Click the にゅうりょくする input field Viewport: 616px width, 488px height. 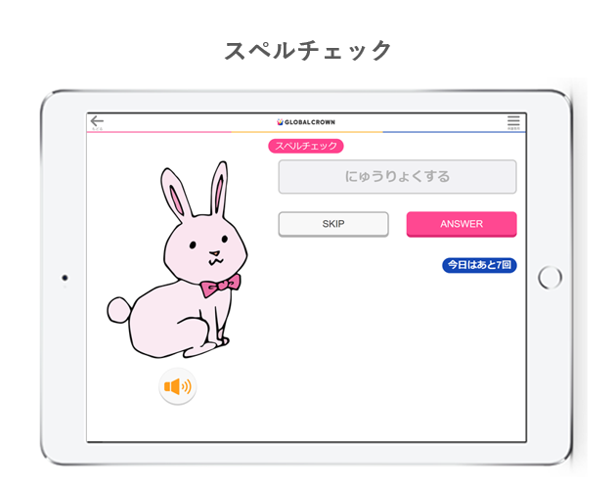pyautogui.click(x=397, y=176)
